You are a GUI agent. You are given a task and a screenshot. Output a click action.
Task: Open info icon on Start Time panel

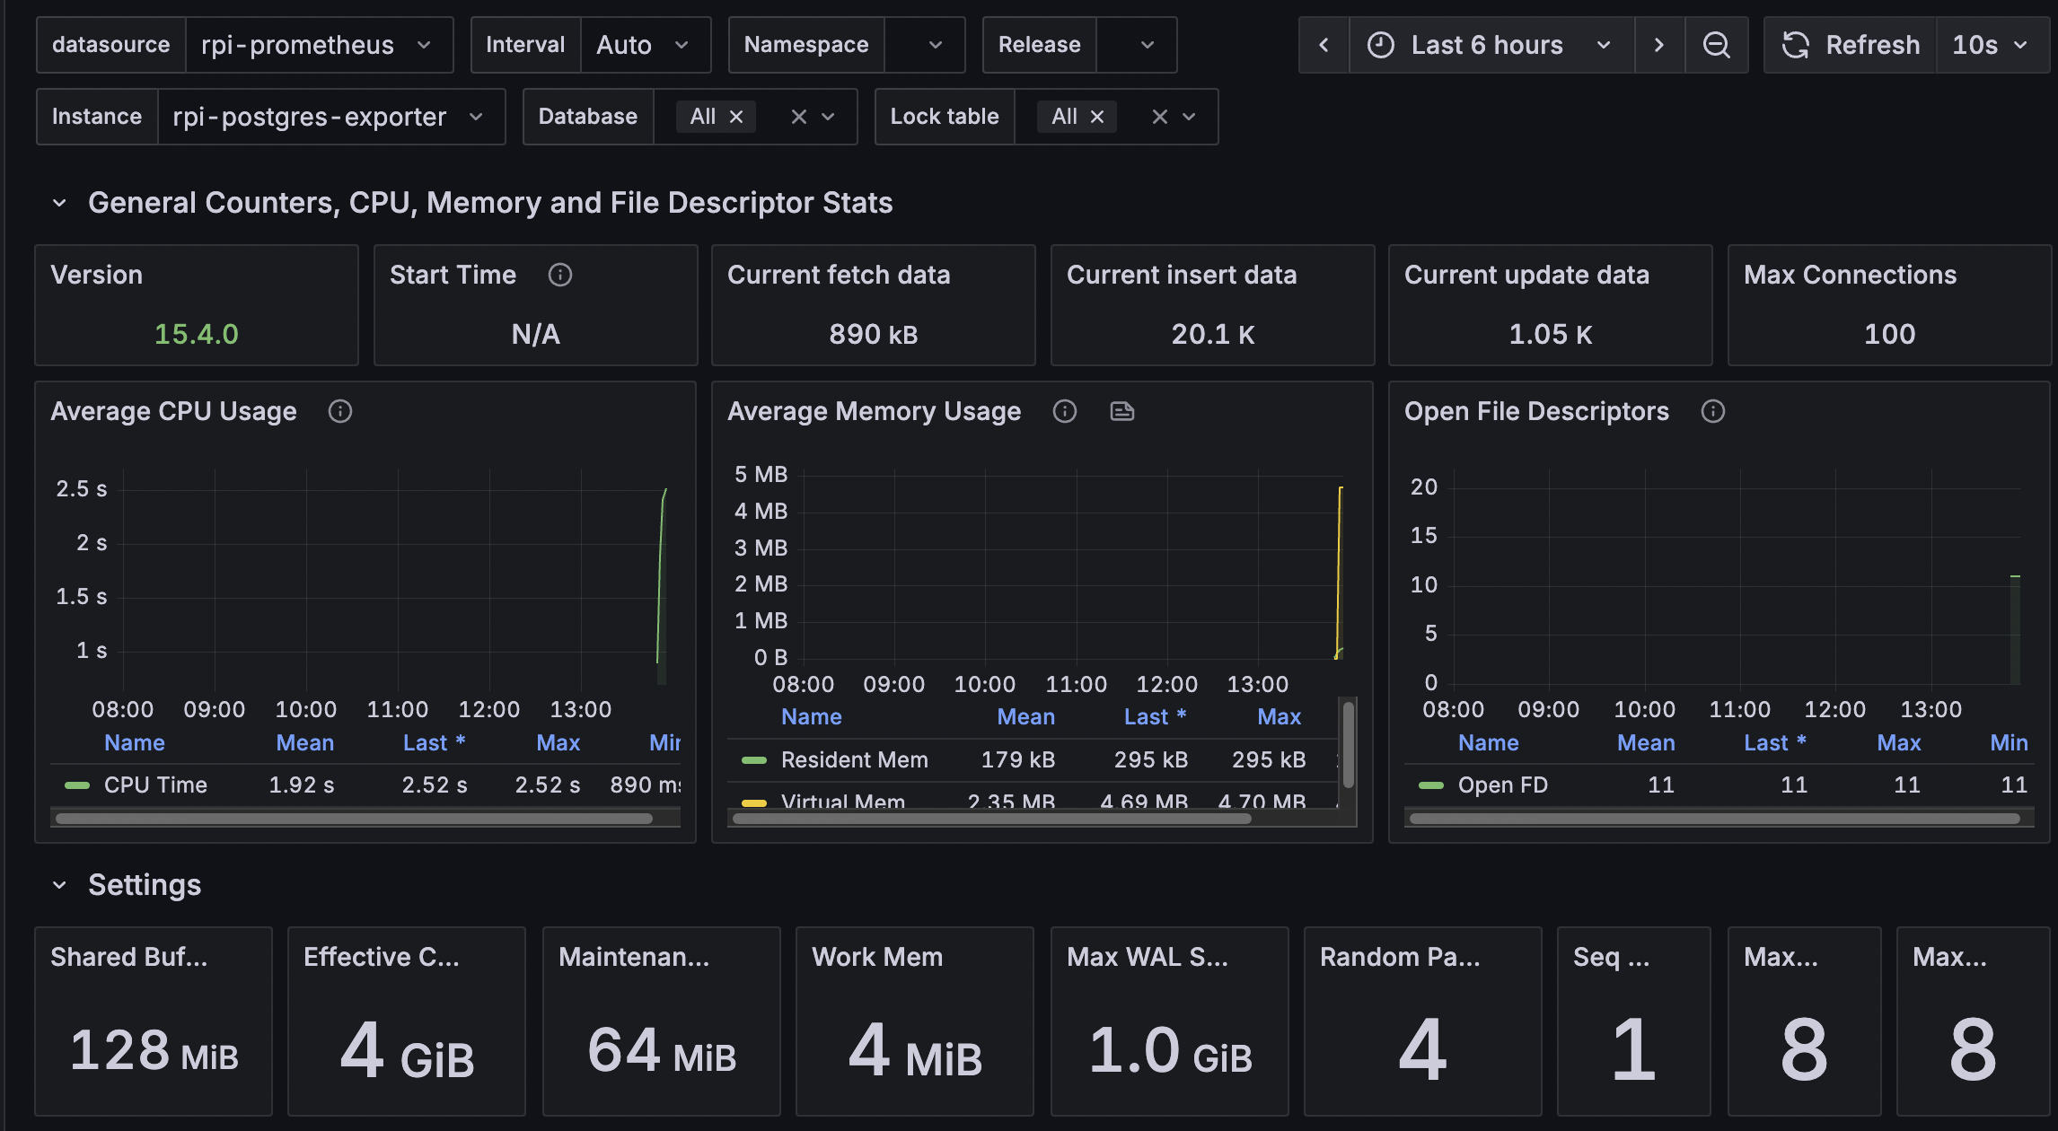point(559,275)
